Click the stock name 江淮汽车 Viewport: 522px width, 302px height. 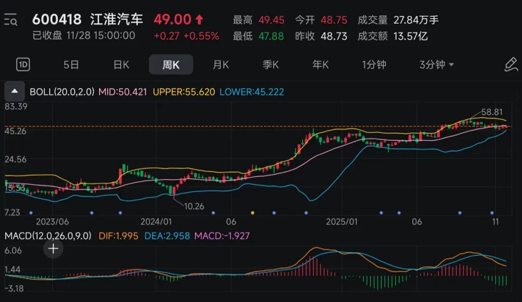pyautogui.click(x=116, y=19)
